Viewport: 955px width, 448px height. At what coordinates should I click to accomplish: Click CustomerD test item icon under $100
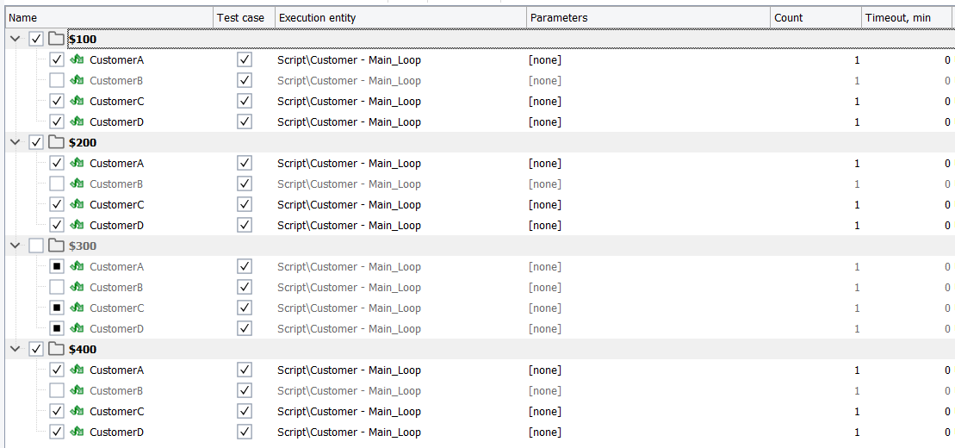pos(77,121)
